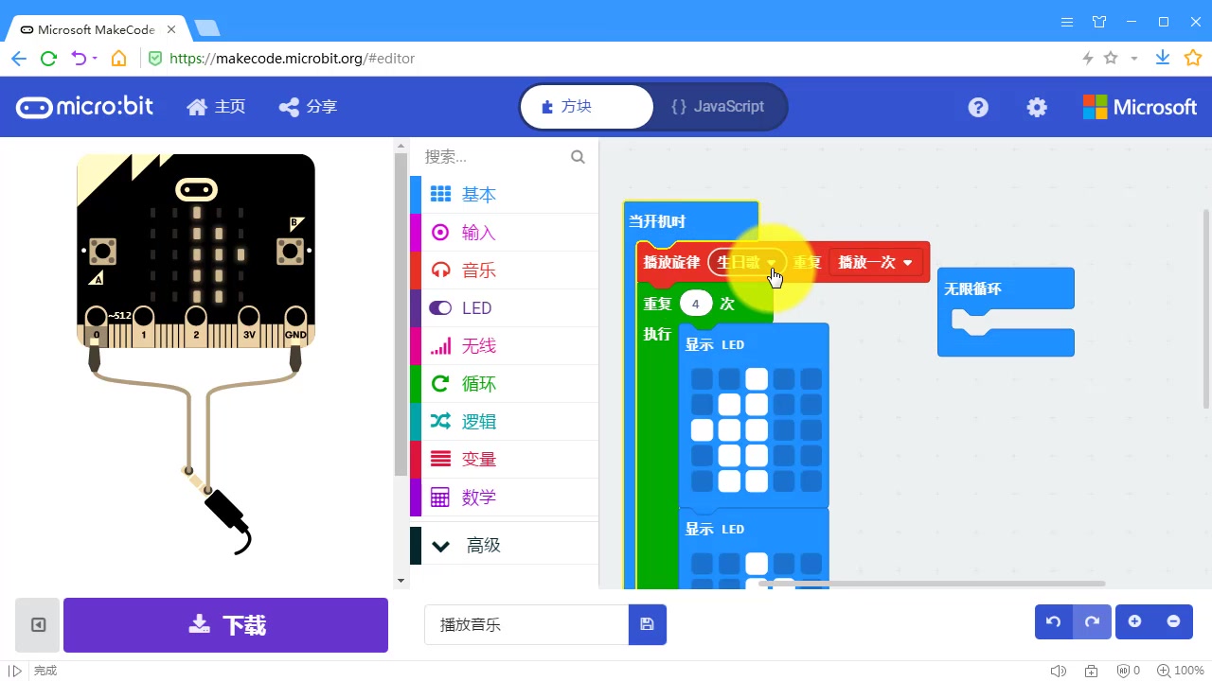Click the save disk icon next to 播放音乐
Image resolution: width=1212 pixels, height=681 pixels.
pyautogui.click(x=648, y=624)
